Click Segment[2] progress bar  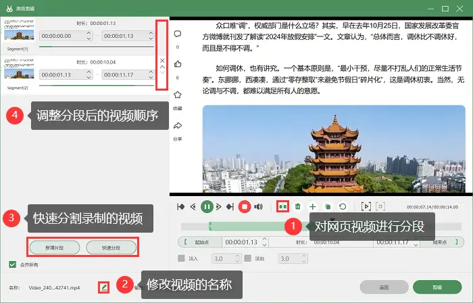click(97, 85)
